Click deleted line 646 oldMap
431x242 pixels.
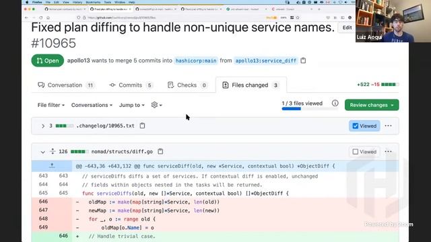[x=154, y=202]
